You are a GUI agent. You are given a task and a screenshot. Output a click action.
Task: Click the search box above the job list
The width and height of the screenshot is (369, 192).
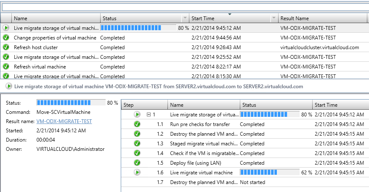tap(184, 7)
